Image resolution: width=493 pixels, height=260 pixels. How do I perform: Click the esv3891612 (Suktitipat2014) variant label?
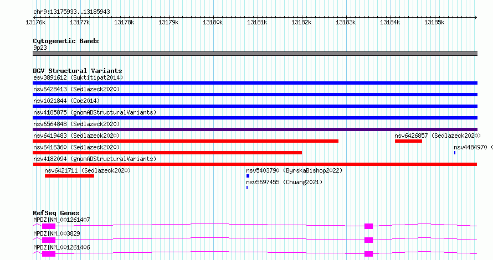(x=78, y=77)
